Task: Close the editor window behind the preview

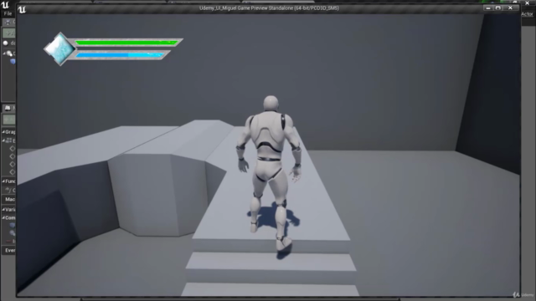Action: point(527,3)
